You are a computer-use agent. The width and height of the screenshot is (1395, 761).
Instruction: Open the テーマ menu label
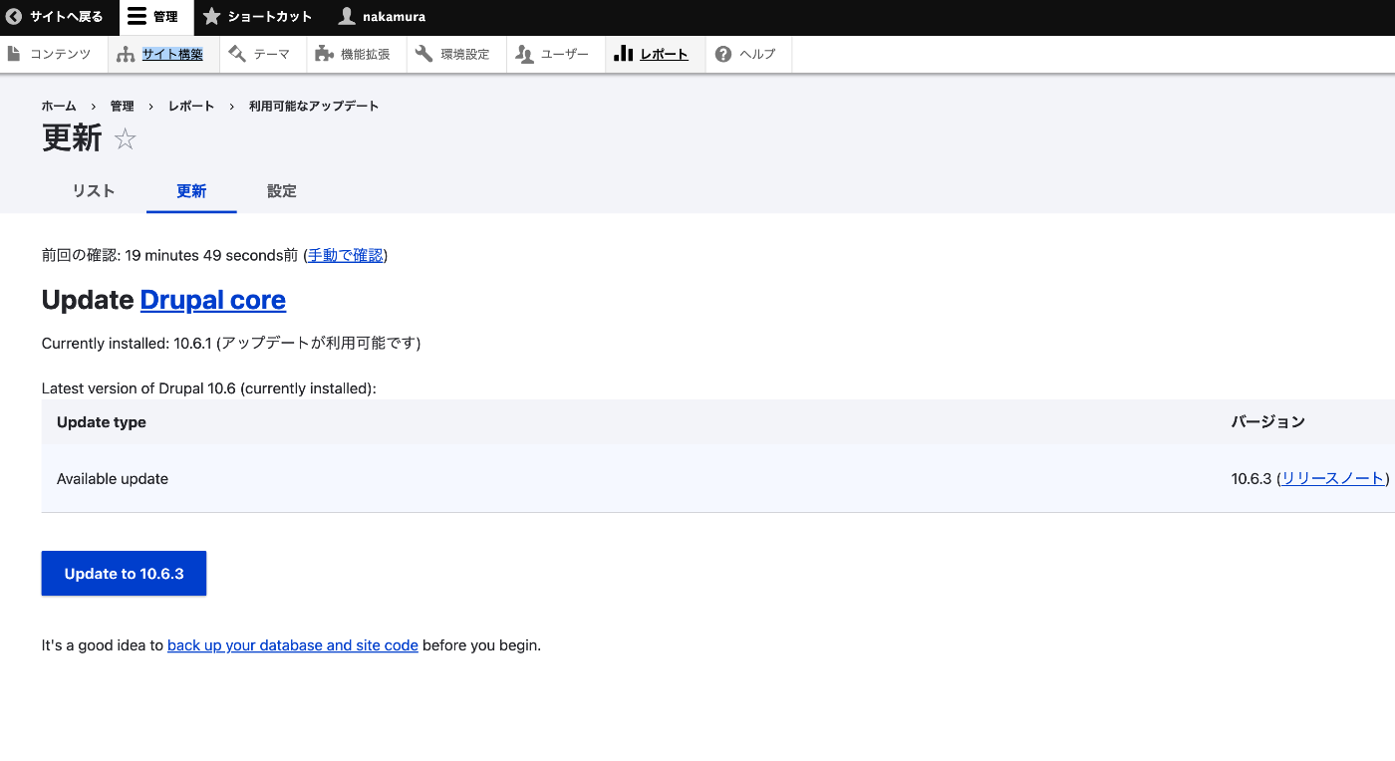click(272, 55)
